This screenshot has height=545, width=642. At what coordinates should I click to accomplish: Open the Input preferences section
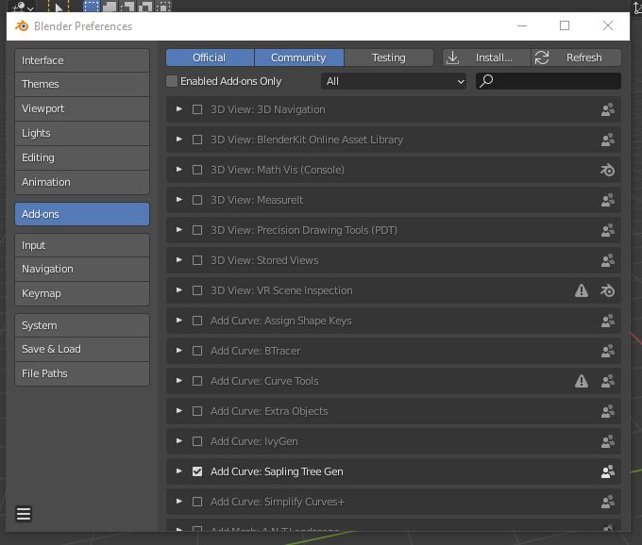click(x=82, y=245)
